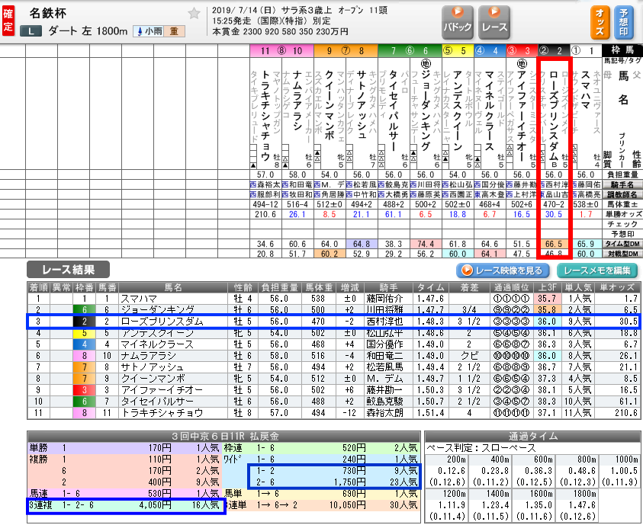643x525 pixels.
Task: Open the オッズ orange button
Action: coord(600,22)
